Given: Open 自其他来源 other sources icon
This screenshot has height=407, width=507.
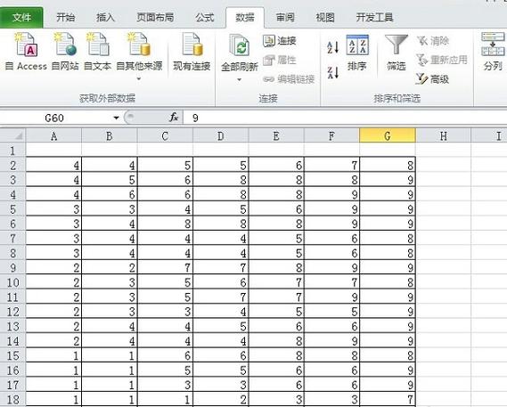Looking at the screenshot, I should pos(139,45).
